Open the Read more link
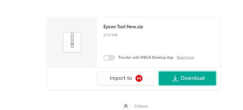This screenshot has height=110, width=243. coord(185,58)
